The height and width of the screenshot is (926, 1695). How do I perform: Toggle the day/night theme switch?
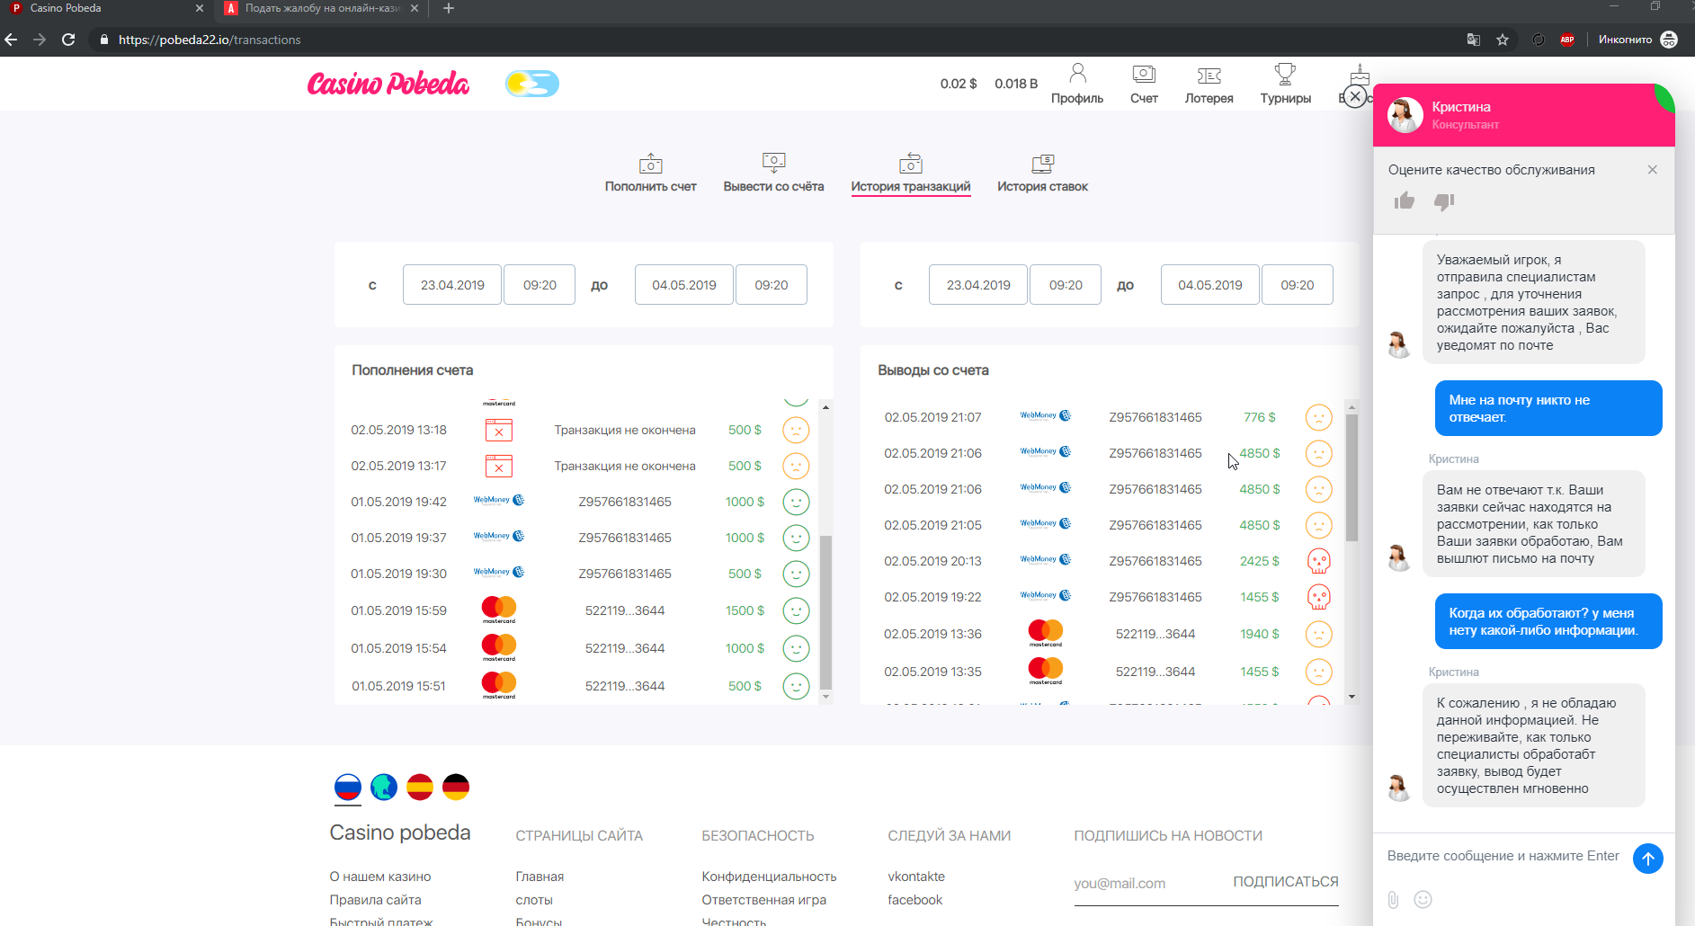[x=532, y=84]
